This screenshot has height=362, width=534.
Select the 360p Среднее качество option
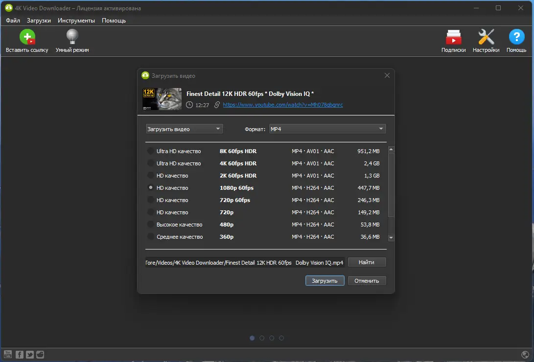(150, 237)
